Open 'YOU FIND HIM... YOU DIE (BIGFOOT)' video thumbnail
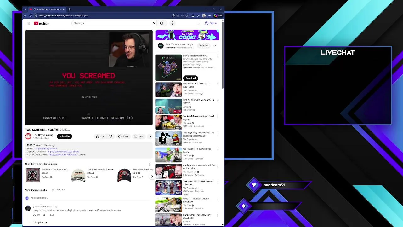This screenshot has height=227, width=403. (168, 90)
